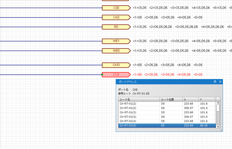Click the red <1>E5 reference beside CKE
The height and width of the screenshot is (149, 232).
[x=137, y=74]
